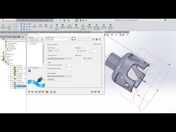176x132 pixels.
Task: Click the load template icon in dialog
Action: pos(75,40)
